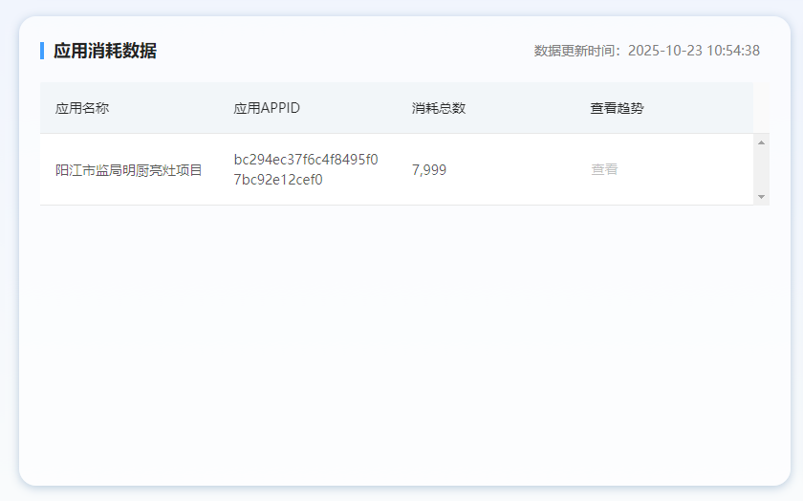
Task: Click the scrollbar down arrow in table
Action: [761, 196]
